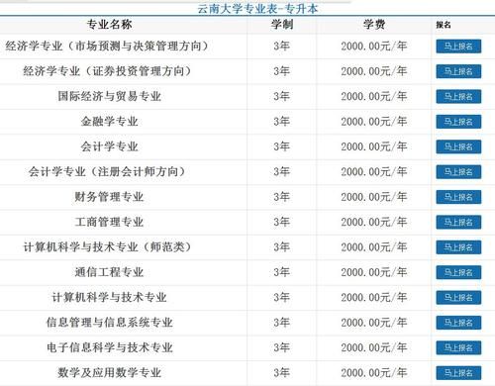Viewport: 495px width, 386px height.
Task: Select the text 电子信息科学与技术专业
Action: click(109, 347)
